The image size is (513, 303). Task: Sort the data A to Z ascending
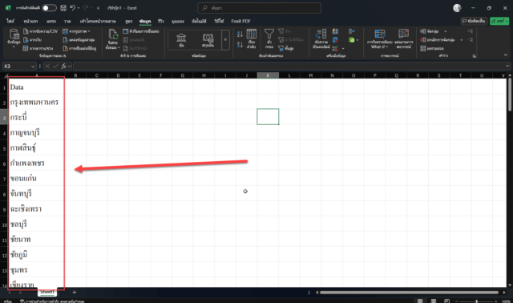(240, 34)
